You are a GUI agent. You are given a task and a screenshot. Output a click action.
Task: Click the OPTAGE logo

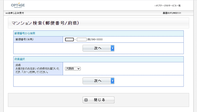coord(18,5)
